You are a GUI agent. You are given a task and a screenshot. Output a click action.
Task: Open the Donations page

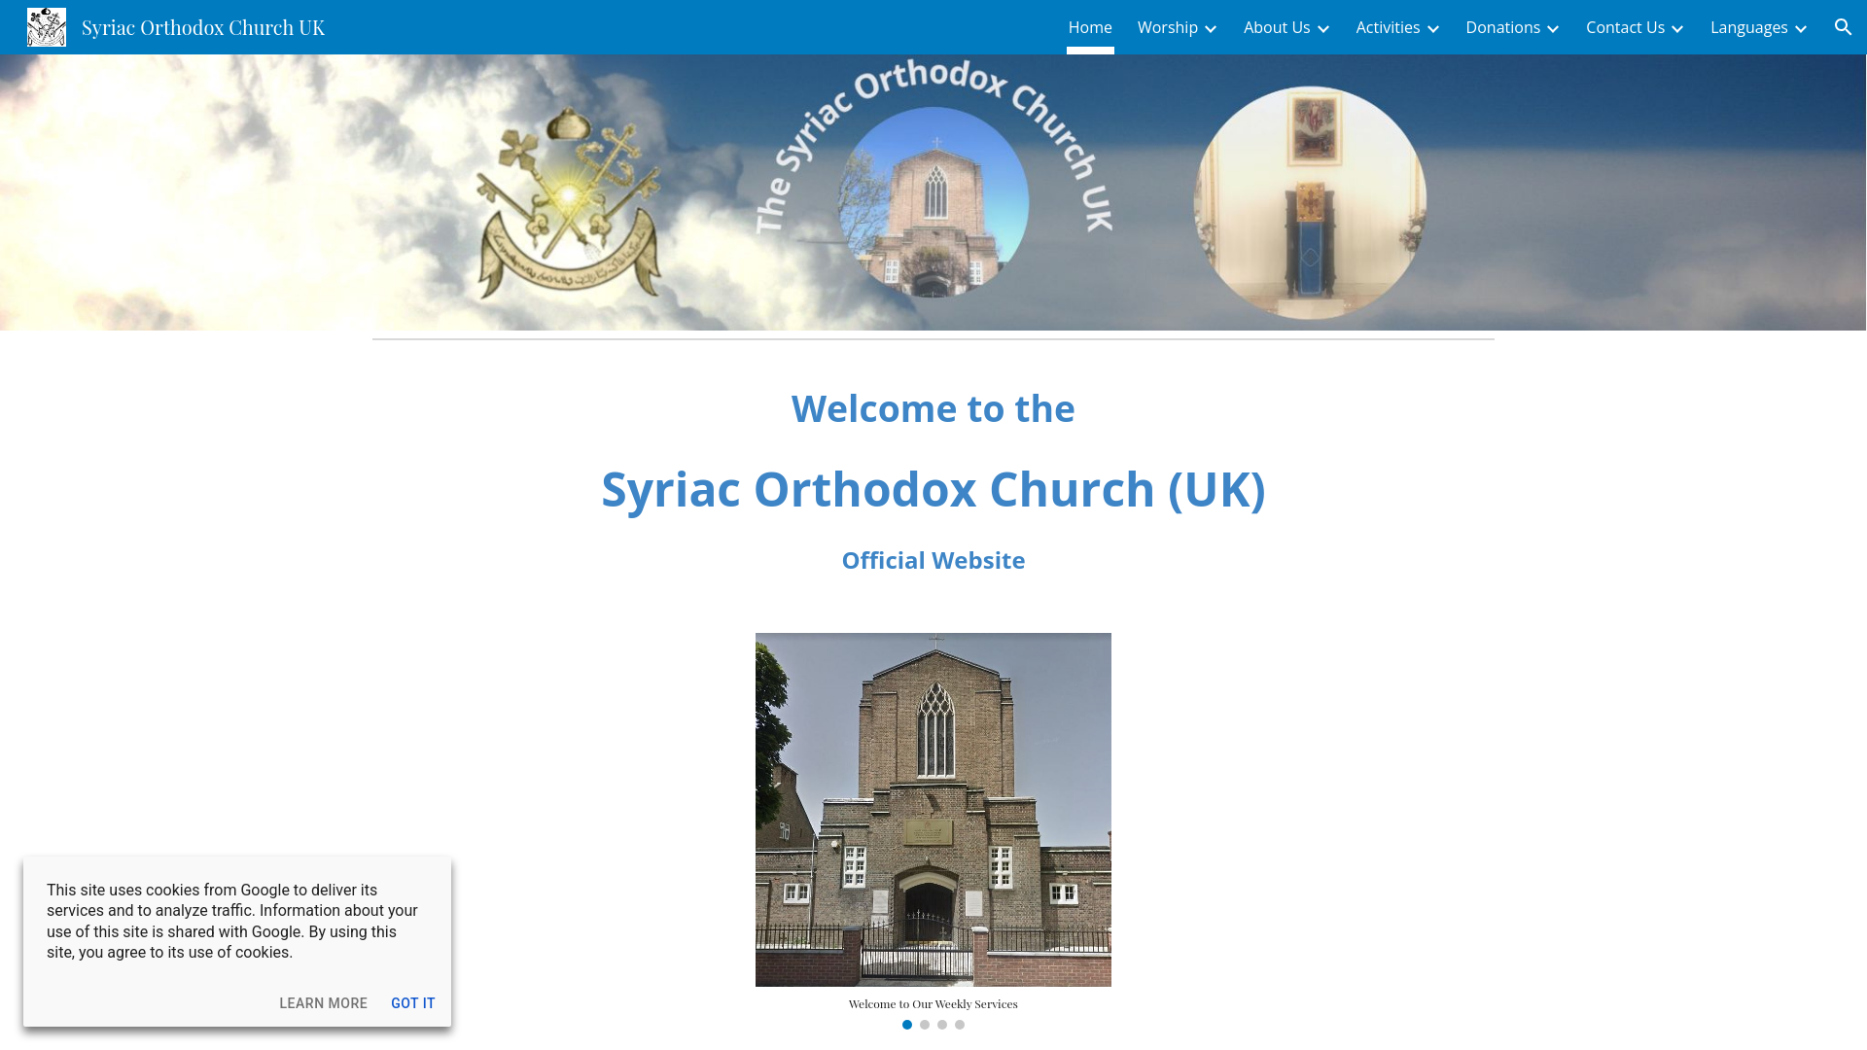1502,27
